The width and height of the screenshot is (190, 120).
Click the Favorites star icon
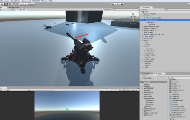click(143, 78)
